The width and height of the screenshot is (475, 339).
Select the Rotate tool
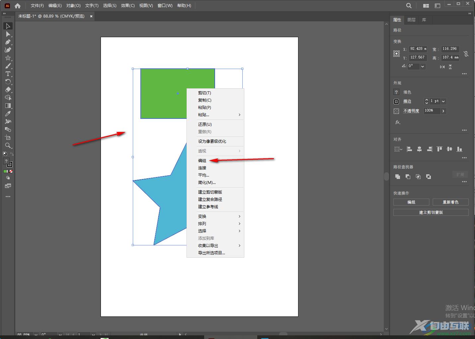pos(8,82)
